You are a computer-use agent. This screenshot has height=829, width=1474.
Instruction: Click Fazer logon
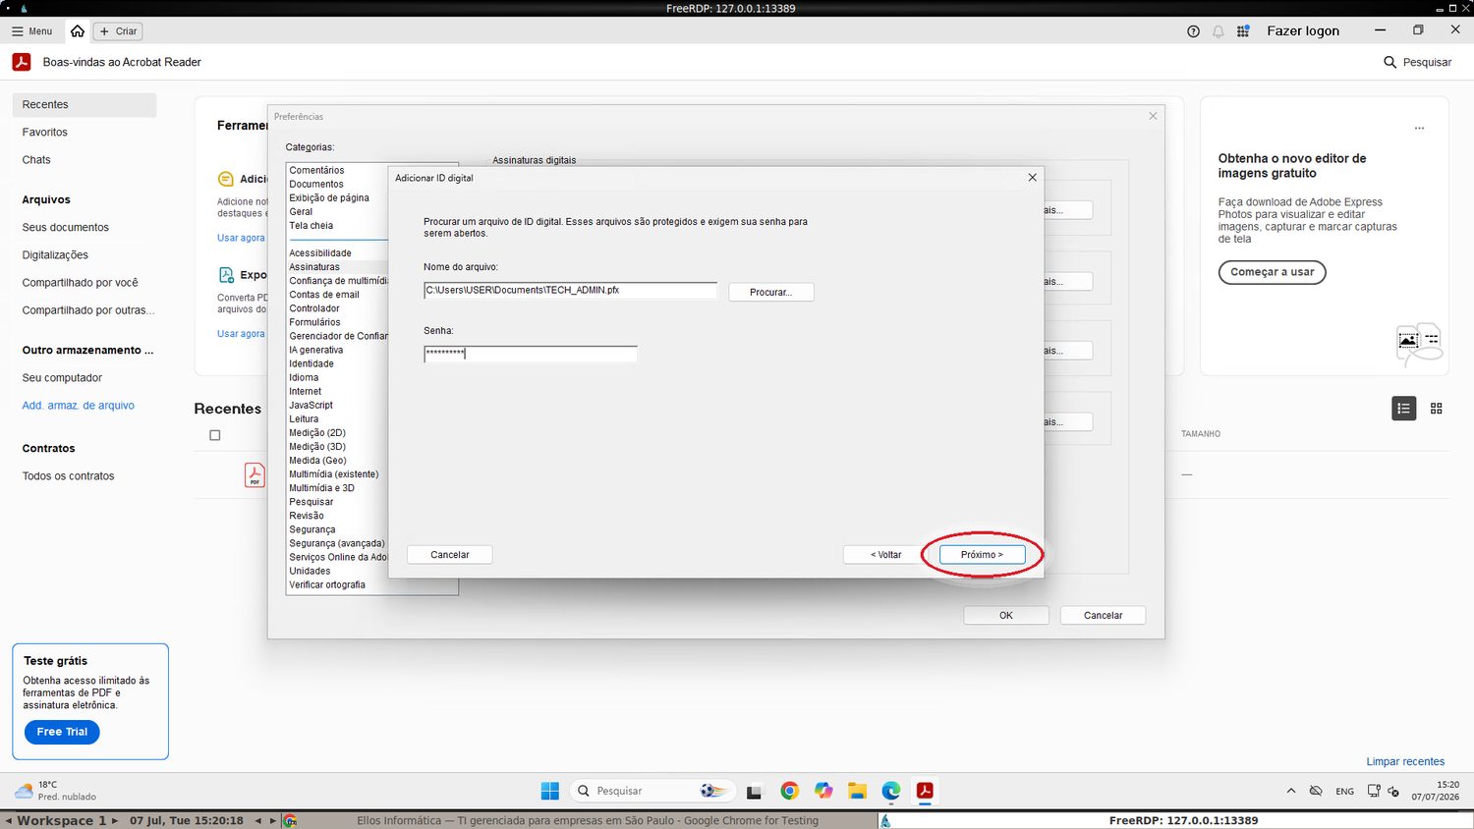[1303, 31]
